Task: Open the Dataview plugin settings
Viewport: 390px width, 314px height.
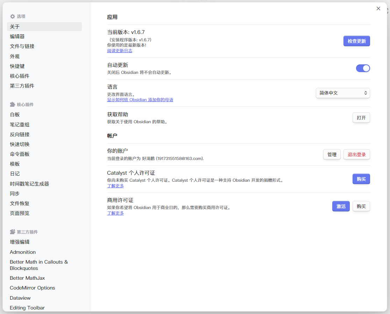Action: 20,298
